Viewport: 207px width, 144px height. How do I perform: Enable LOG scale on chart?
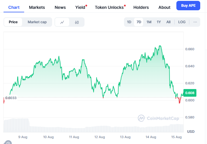click(x=182, y=22)
